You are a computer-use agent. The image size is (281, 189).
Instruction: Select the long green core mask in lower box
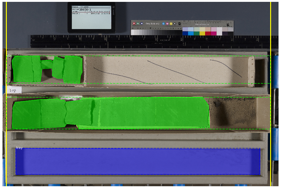[111, 113]
